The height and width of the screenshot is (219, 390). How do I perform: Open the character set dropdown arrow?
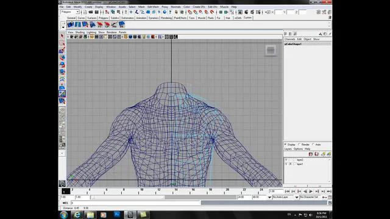pos(297,197)
